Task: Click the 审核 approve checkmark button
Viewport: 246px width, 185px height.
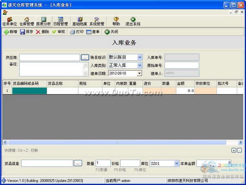Action: 58,32
